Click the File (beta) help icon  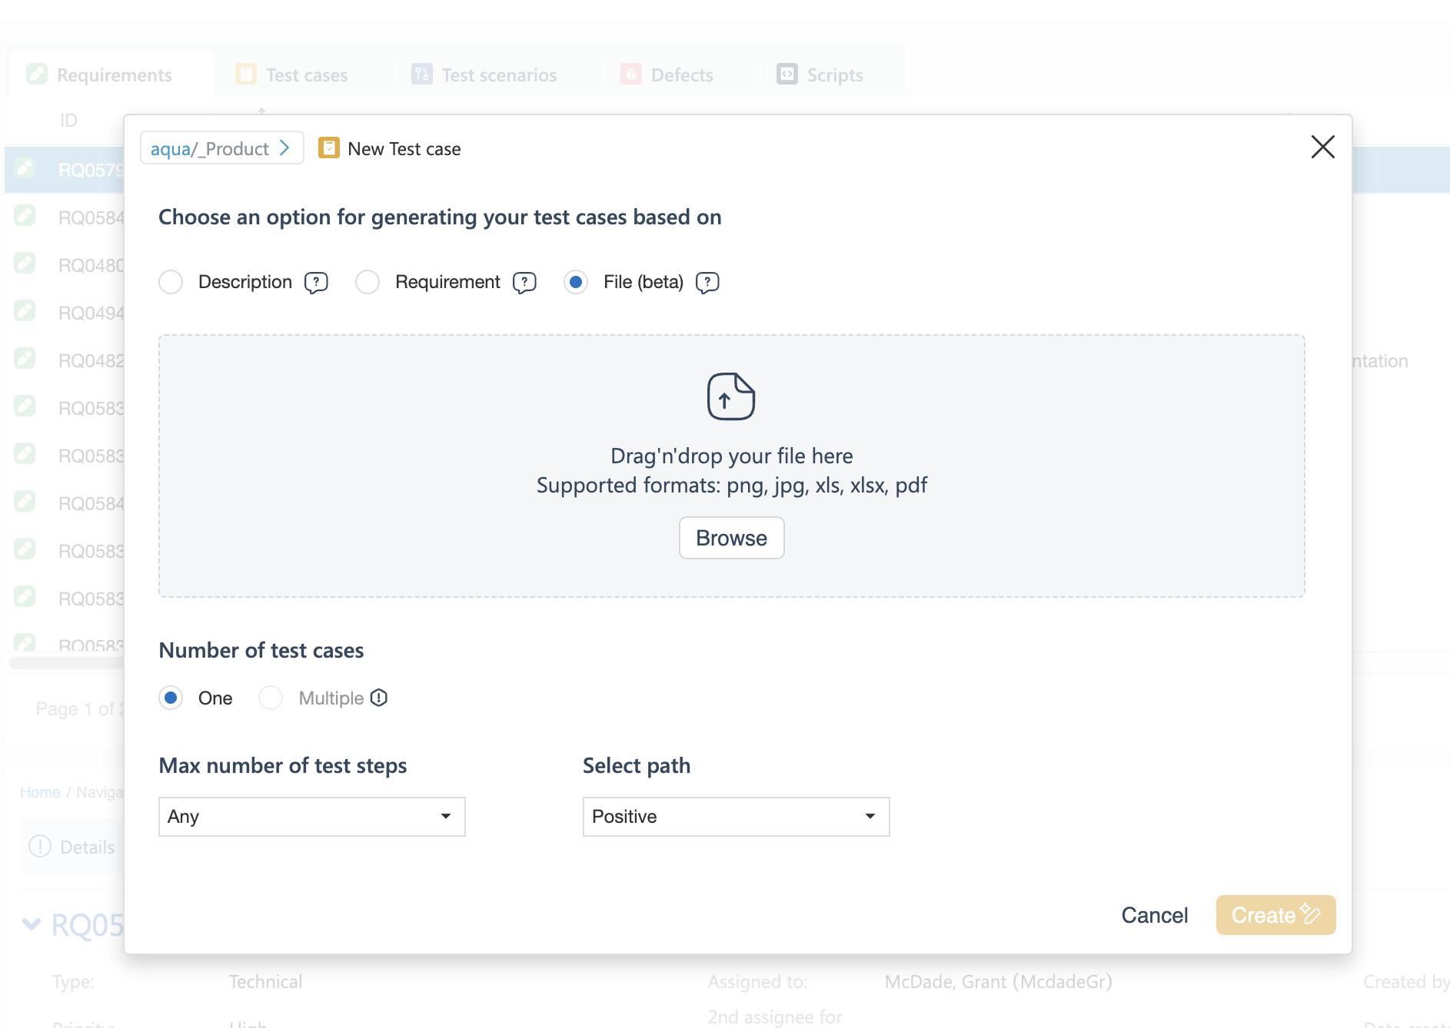707,283
